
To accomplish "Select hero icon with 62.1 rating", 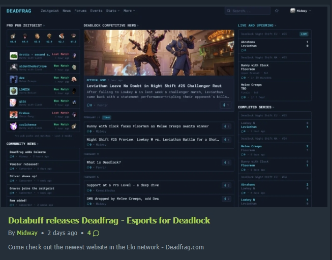I will (x=61, y=36).
